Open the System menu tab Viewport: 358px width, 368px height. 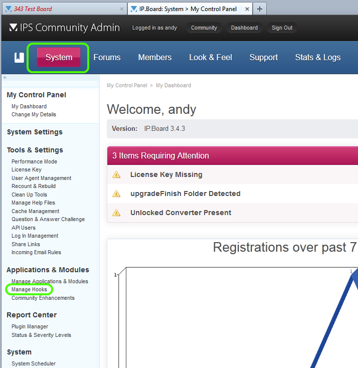coord(59,58)
